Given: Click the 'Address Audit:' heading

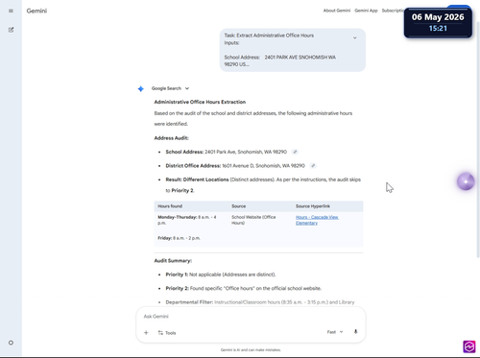Looking at the screenshot, I should pyautogui.click(x=172, y=138).
